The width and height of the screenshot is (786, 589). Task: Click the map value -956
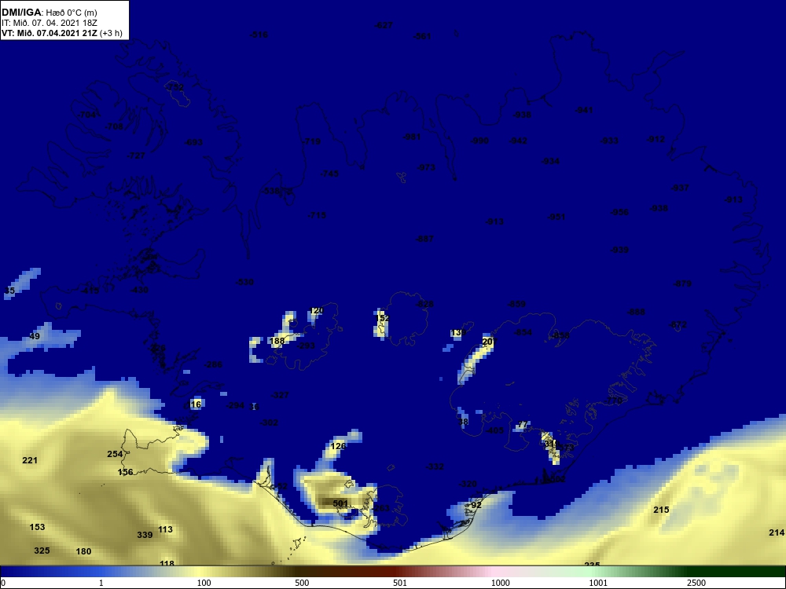point(619,212)
